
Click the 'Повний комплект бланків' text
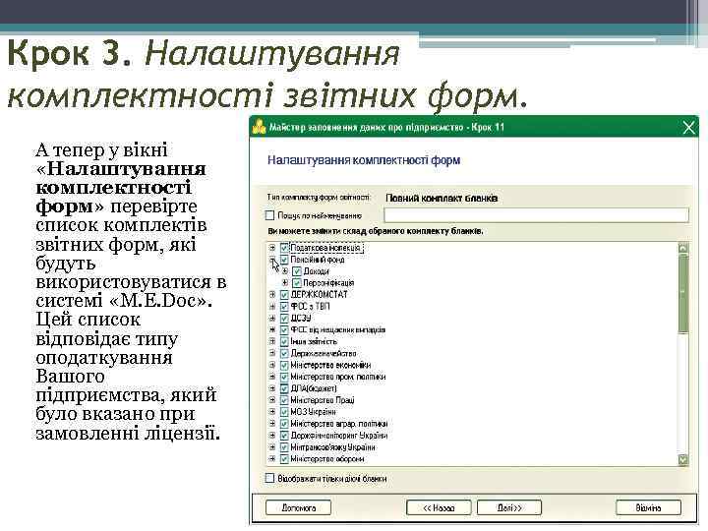442,199
